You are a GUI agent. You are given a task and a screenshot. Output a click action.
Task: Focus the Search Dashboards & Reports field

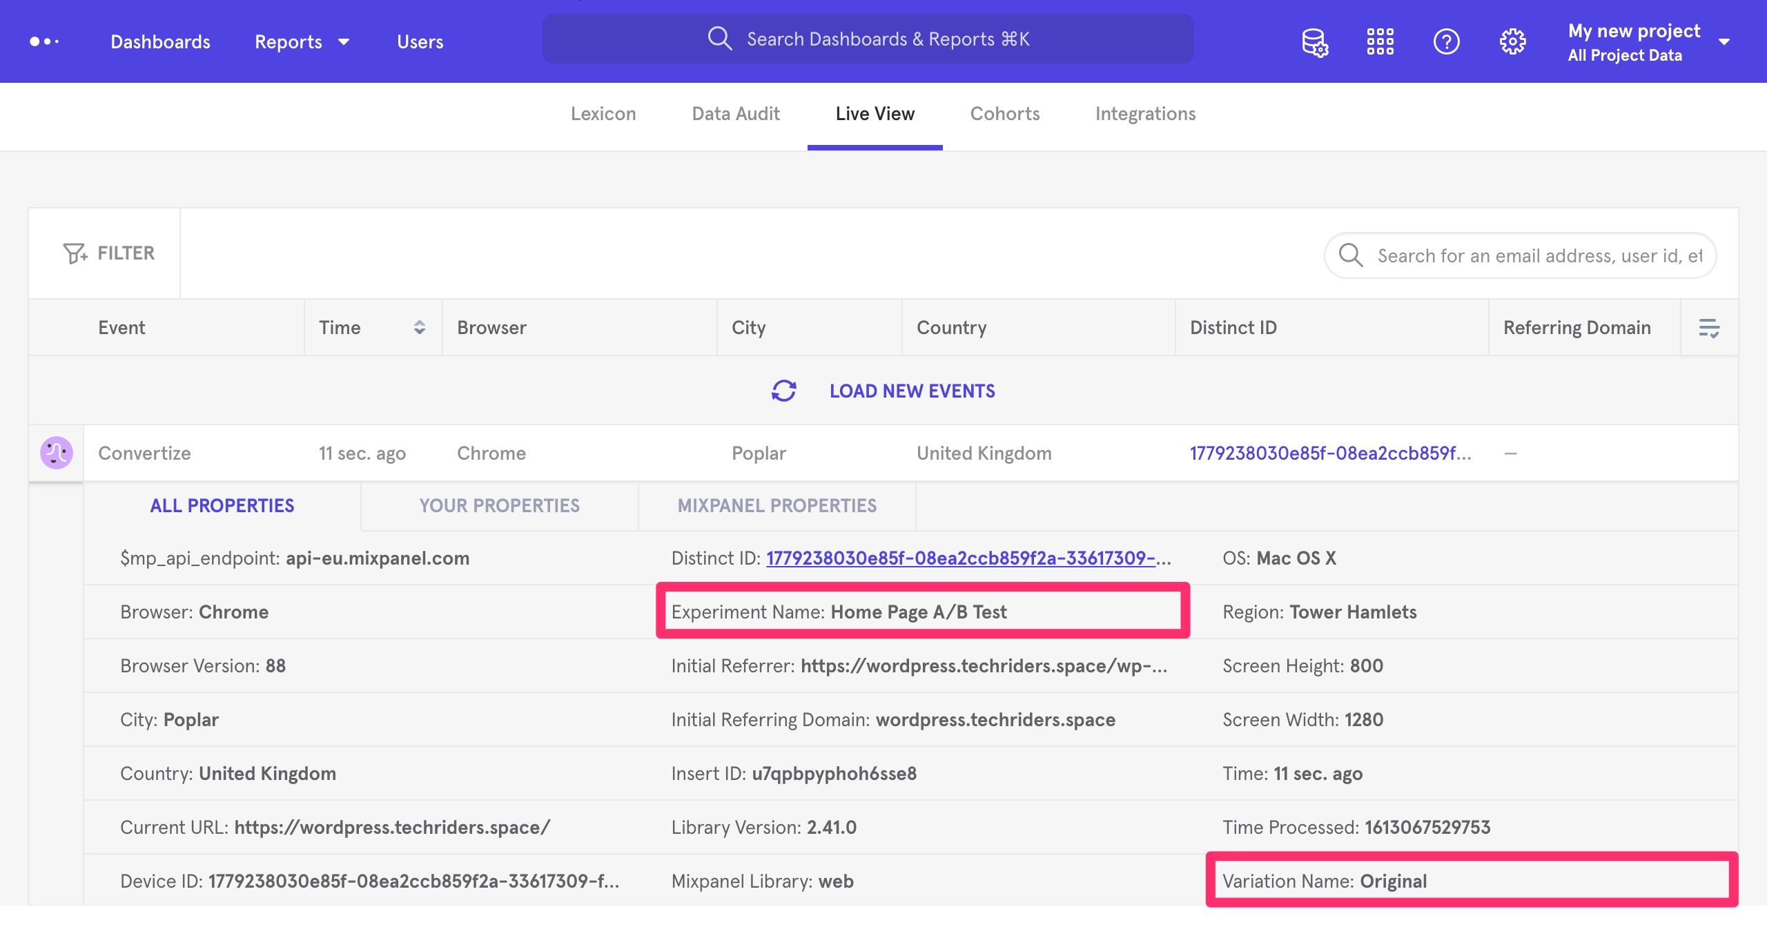coord(868,39)
